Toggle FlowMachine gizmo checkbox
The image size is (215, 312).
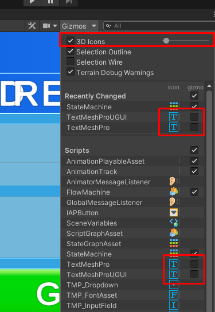point(194,192)
